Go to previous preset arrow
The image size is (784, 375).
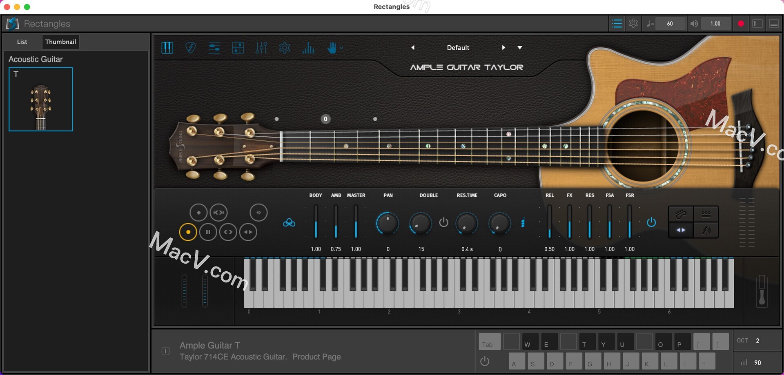[413, 48]
